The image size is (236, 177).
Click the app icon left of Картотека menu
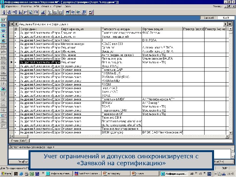(x=3, y=7)
